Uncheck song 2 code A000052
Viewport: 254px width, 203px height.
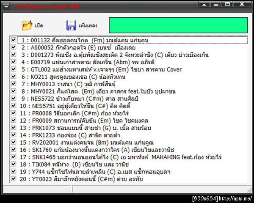[x=14, y=47]
